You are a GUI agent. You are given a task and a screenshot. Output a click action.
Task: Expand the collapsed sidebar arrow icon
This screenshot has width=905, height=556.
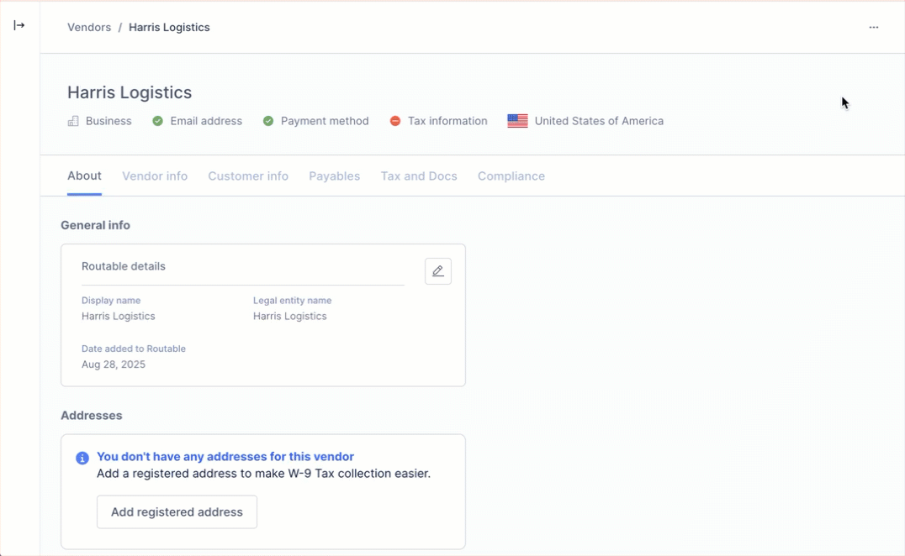click(x=19, y=25)
